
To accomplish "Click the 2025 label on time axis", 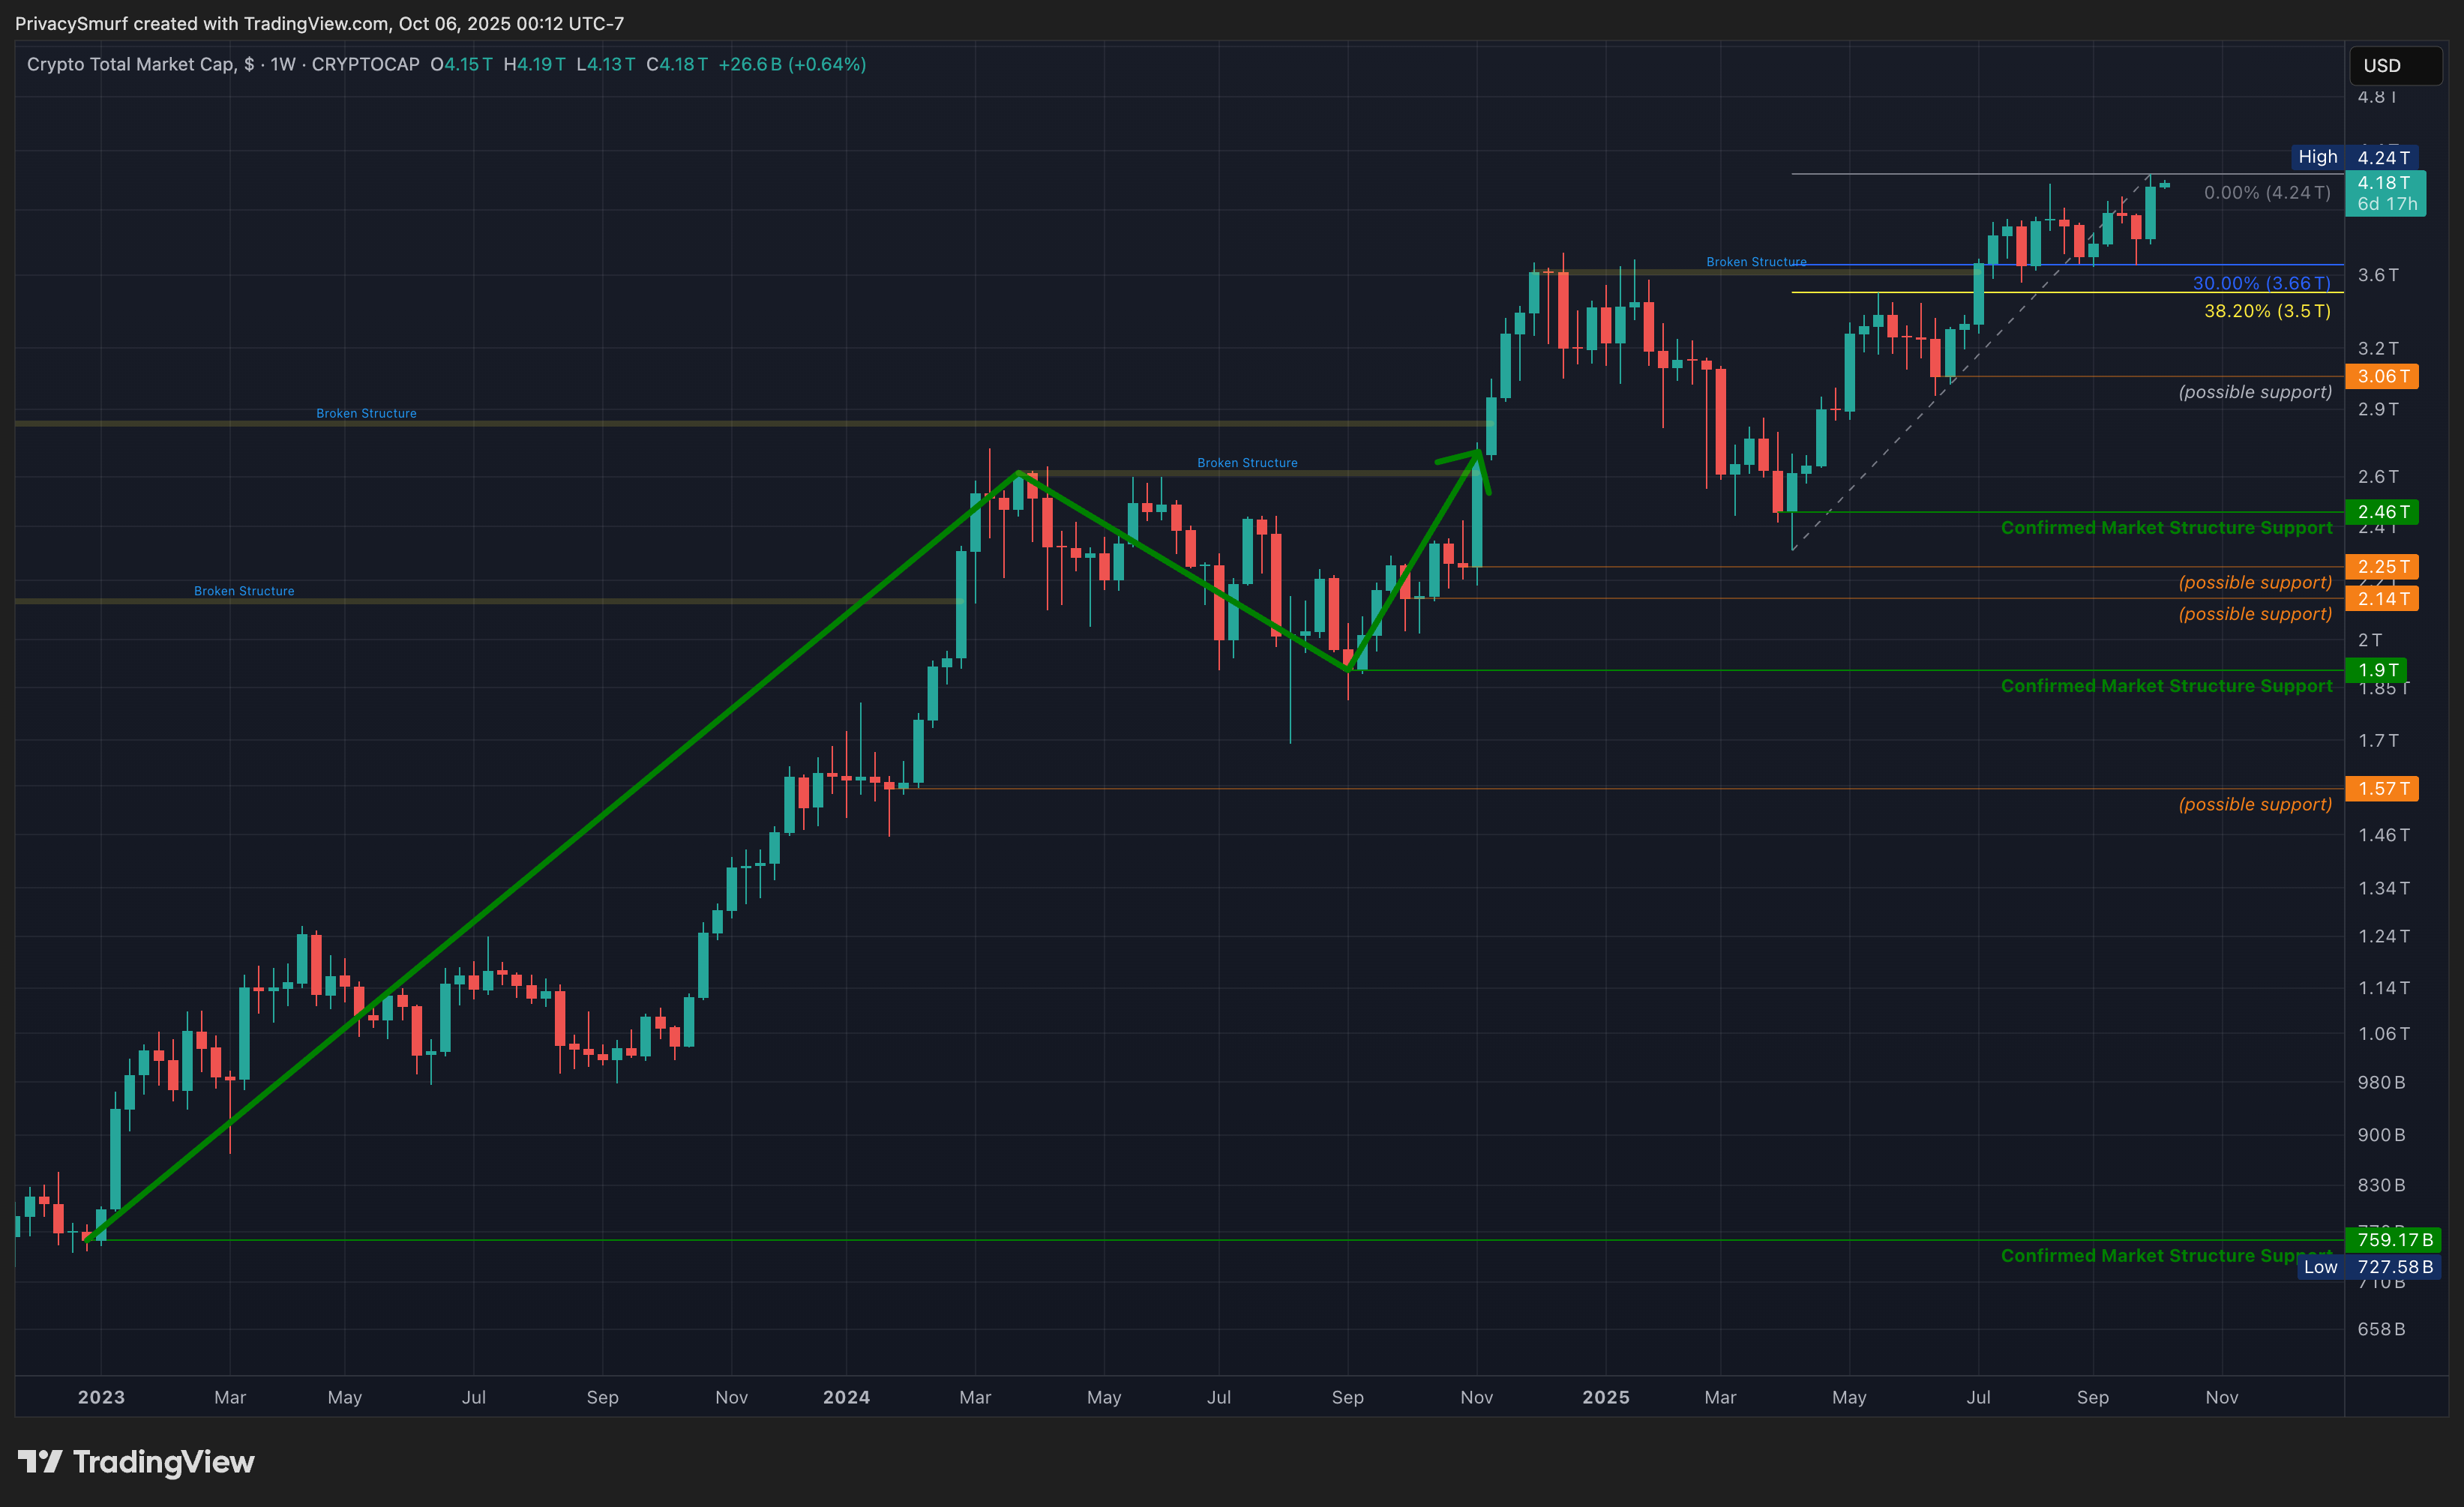I will pos(1605,1397).
